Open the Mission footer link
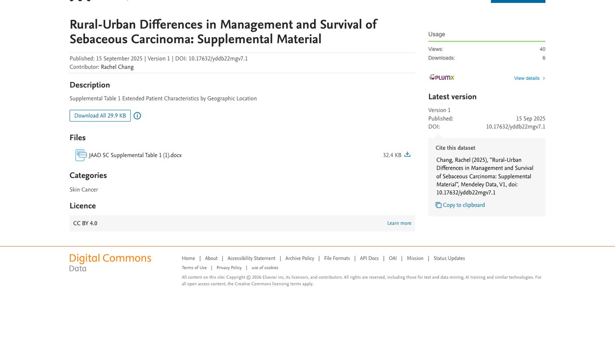Screen dimensions: 615x346 (x=415, y=259)
